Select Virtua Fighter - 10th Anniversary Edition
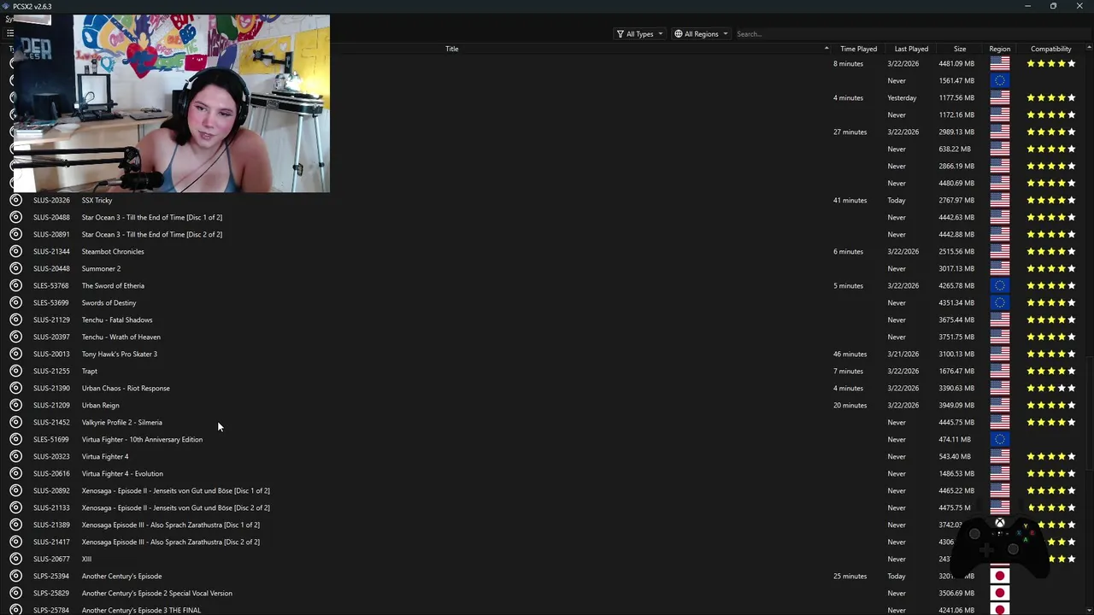 (x=142, y=439)
